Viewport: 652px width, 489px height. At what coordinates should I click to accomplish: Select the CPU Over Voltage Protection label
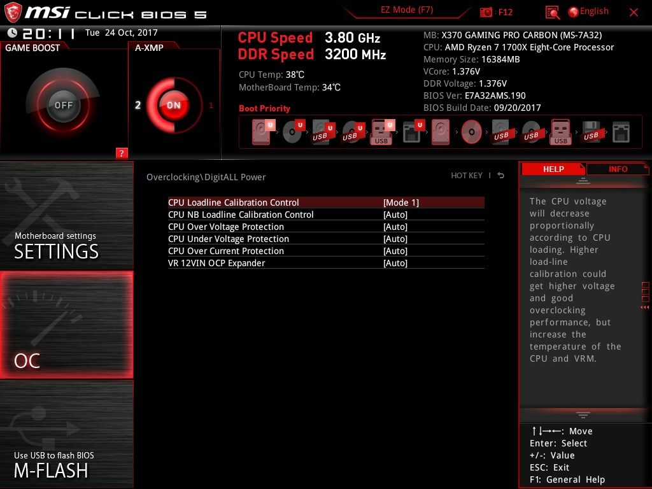pos(226,227)
